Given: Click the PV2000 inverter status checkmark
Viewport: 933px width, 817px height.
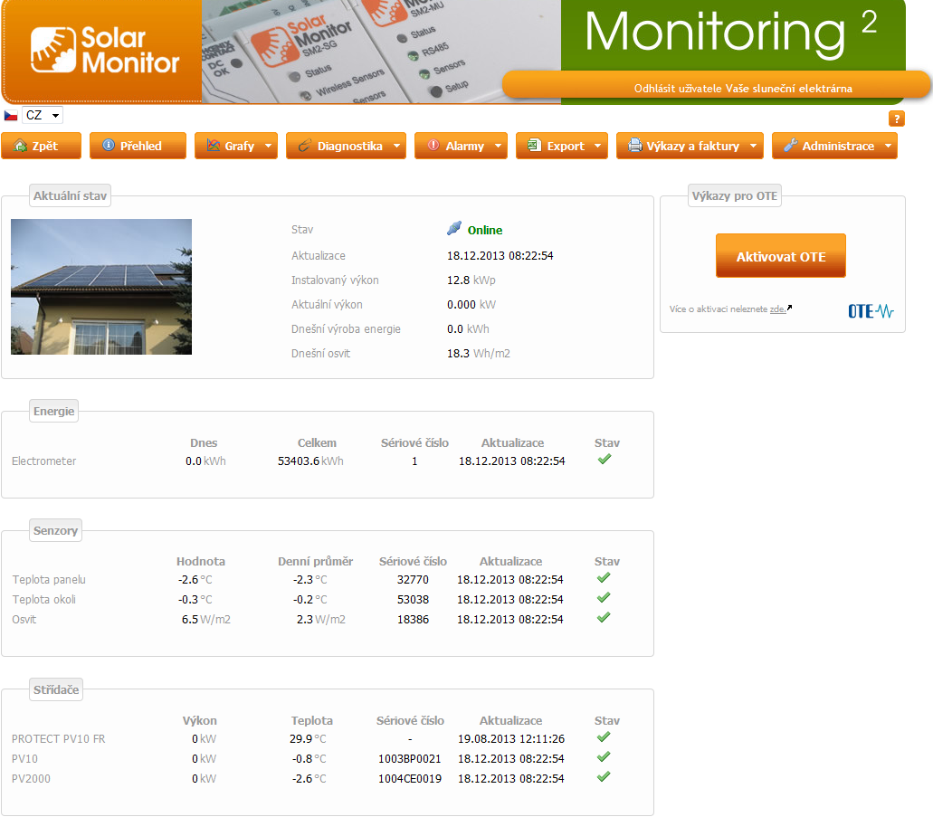Looking at the screenshot, I should (605, 777).
